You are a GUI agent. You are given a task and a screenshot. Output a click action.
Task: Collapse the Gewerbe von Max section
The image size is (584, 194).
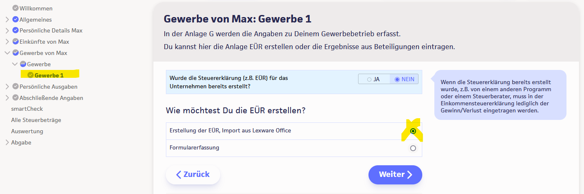(x=7, y=53)
